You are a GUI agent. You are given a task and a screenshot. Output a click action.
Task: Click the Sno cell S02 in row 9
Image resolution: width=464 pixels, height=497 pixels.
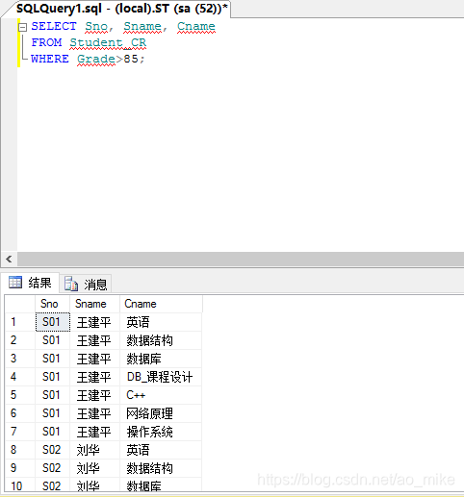point(53,468)
